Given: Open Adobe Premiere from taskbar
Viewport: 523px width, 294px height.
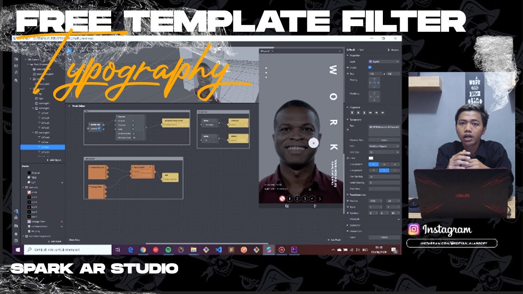Looking at the screenshot, I should pos(294,249).
